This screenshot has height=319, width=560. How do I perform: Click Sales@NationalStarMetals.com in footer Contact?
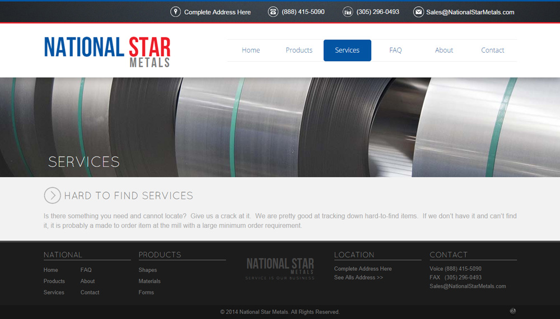pyautogui.click(x=468, y=286)
